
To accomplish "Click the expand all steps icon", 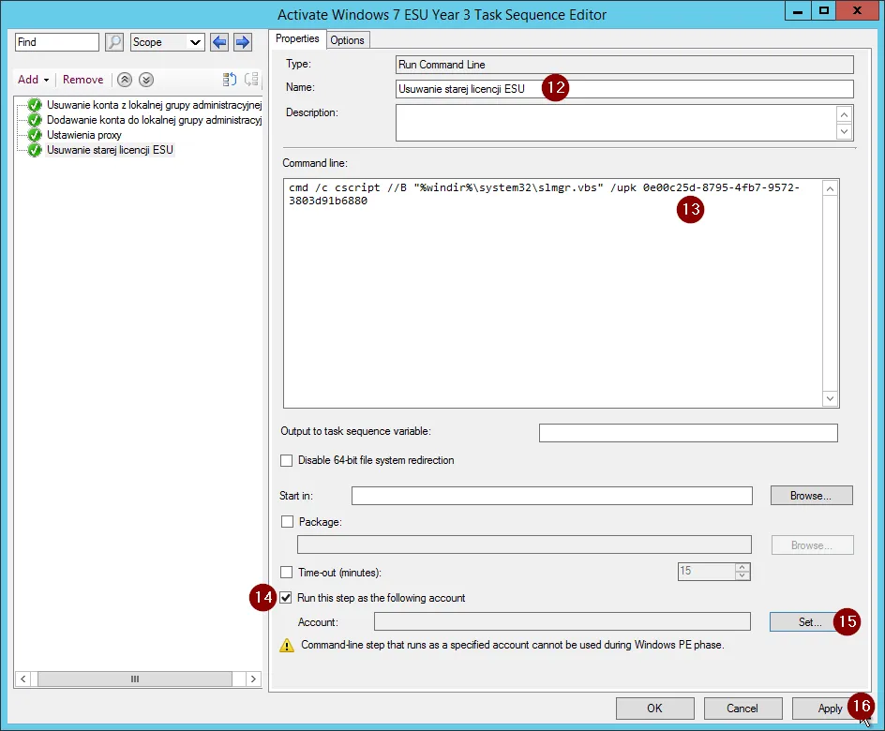I will [x=229, y=80].
